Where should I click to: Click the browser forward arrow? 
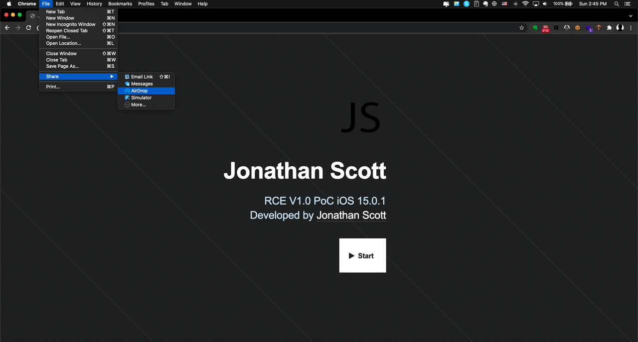click(x=18, y=28)
